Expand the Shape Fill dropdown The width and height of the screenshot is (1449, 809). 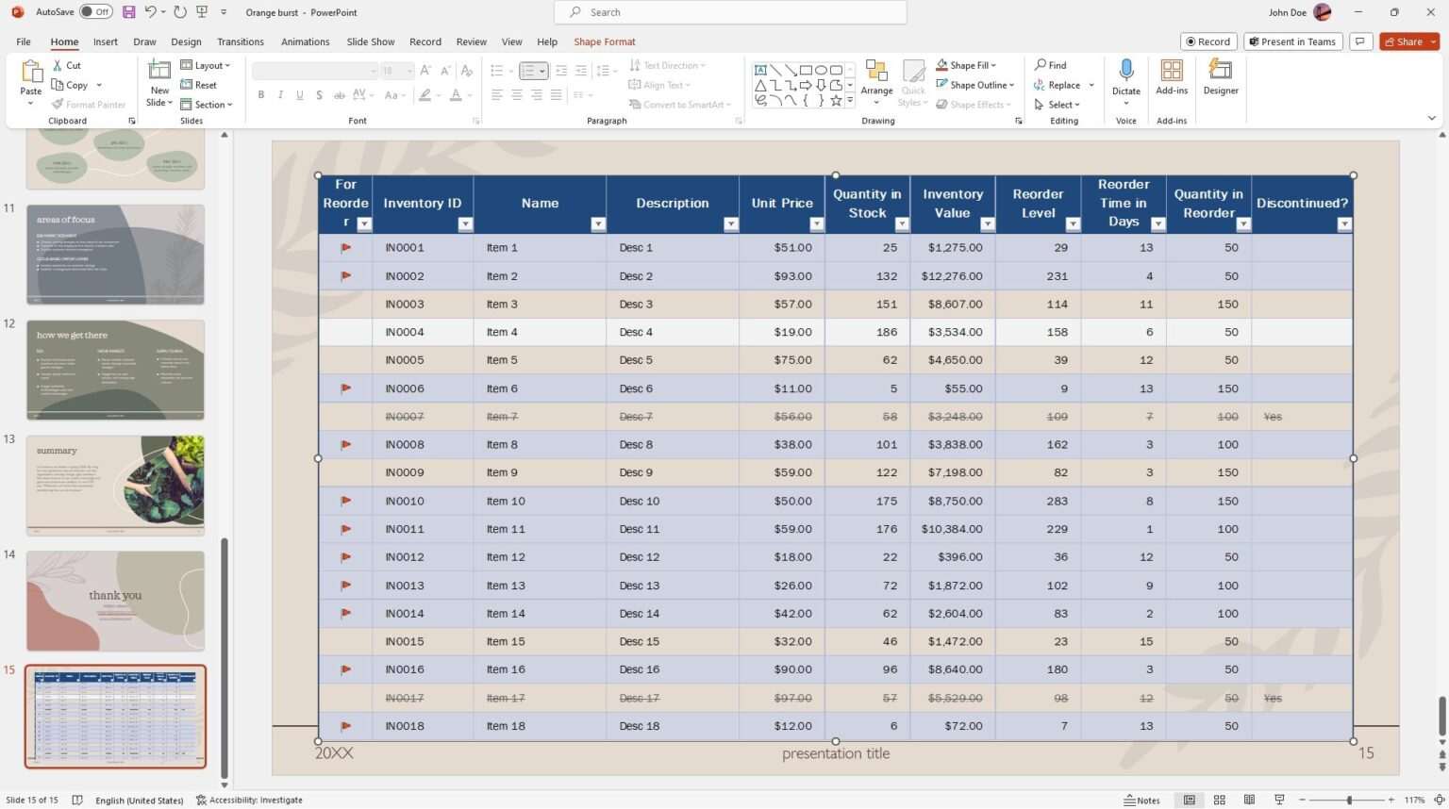pyautogui.click(x=993, y=65)
